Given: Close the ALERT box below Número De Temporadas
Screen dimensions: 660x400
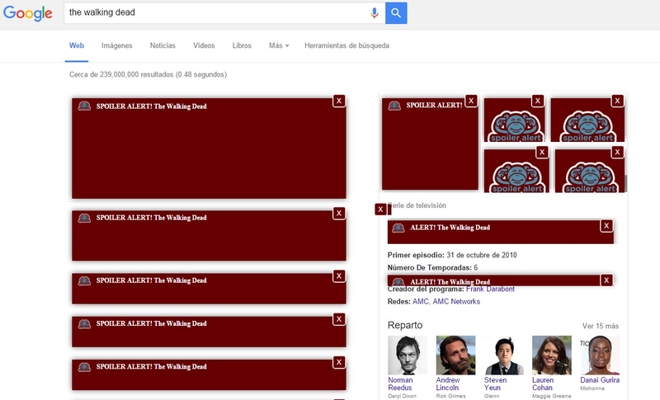Looking at the screenshot, I should (x=606, y=280).
